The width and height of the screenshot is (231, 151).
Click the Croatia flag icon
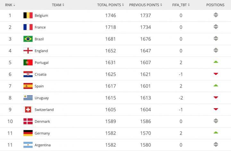click(x=28, y=74)
